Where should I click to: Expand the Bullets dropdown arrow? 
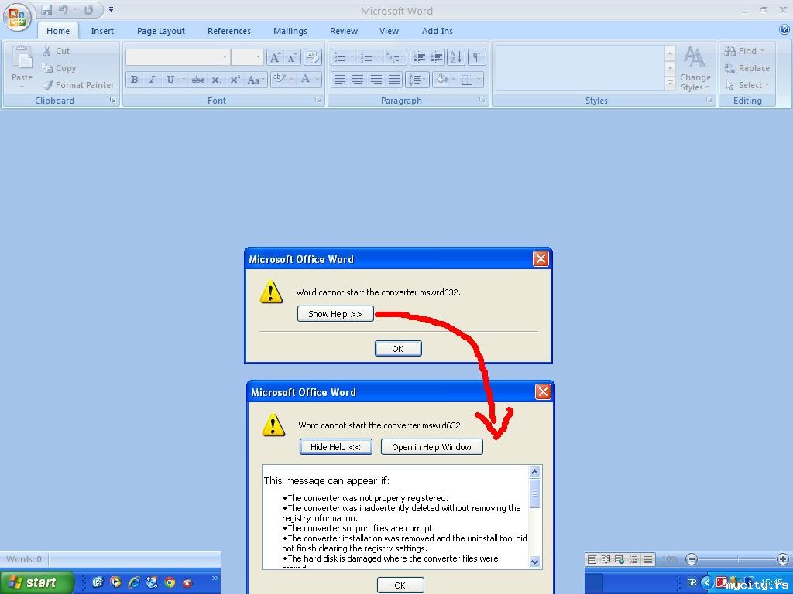(352, 57)
